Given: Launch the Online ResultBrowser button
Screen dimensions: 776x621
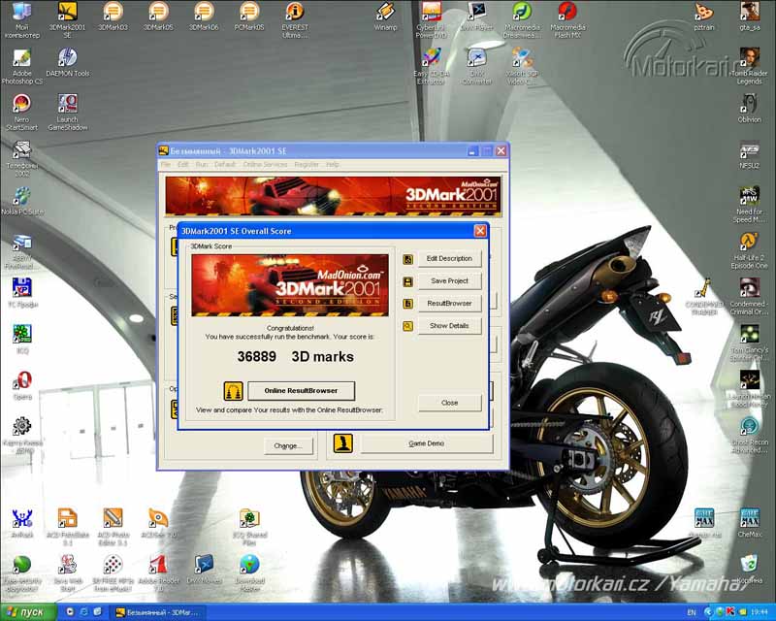Looking at the screenshot, I should (x=301, y=391).
